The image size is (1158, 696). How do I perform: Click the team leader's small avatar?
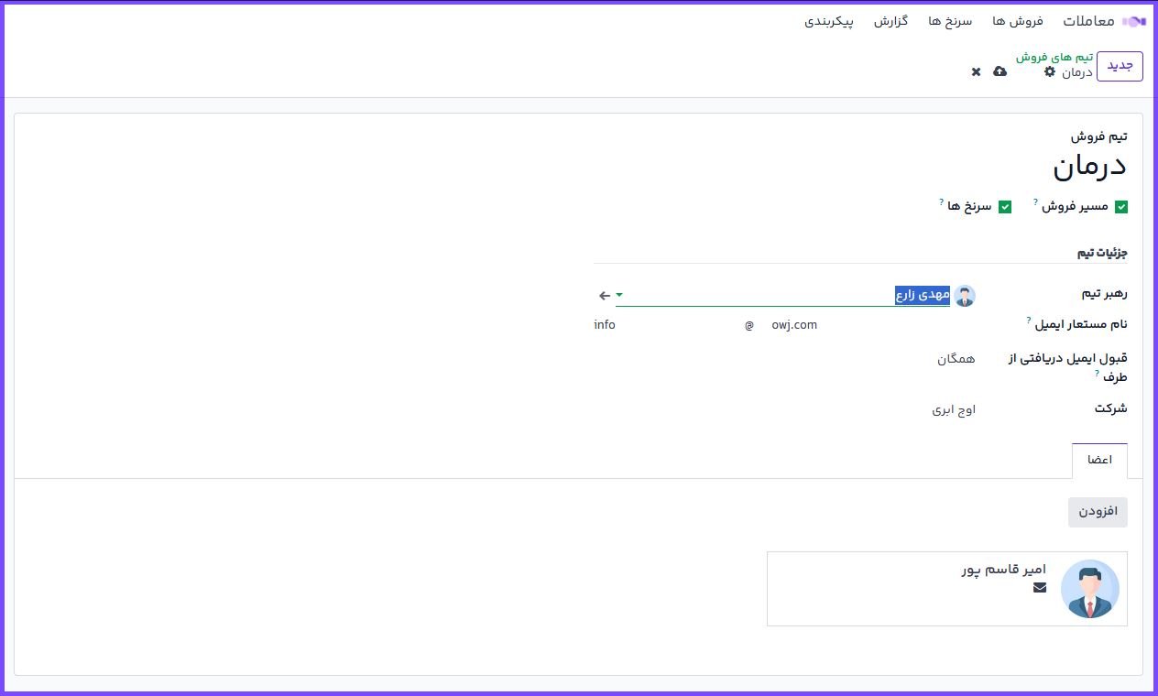pos(965,296)
